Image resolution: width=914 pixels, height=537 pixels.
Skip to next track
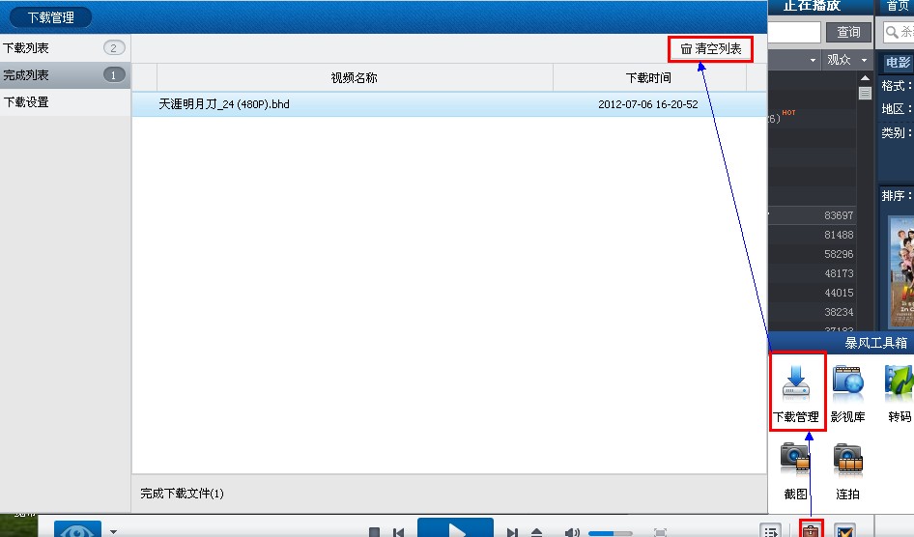coord(512,532)
